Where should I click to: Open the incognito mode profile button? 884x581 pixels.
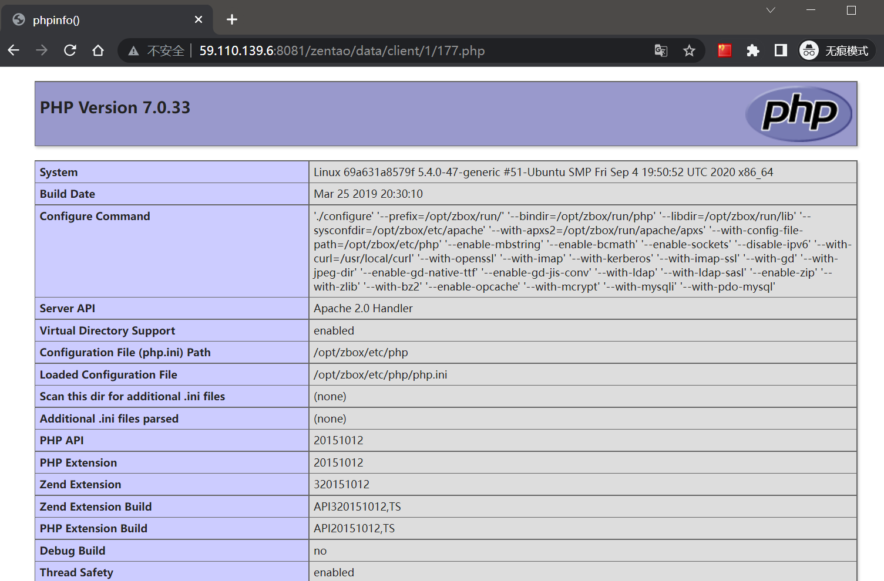point(836,51)
